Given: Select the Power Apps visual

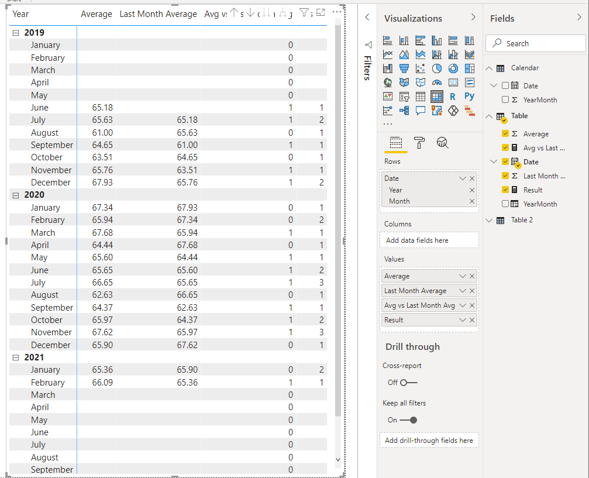Looking at the screenshot, I should [x=453, y=111].
